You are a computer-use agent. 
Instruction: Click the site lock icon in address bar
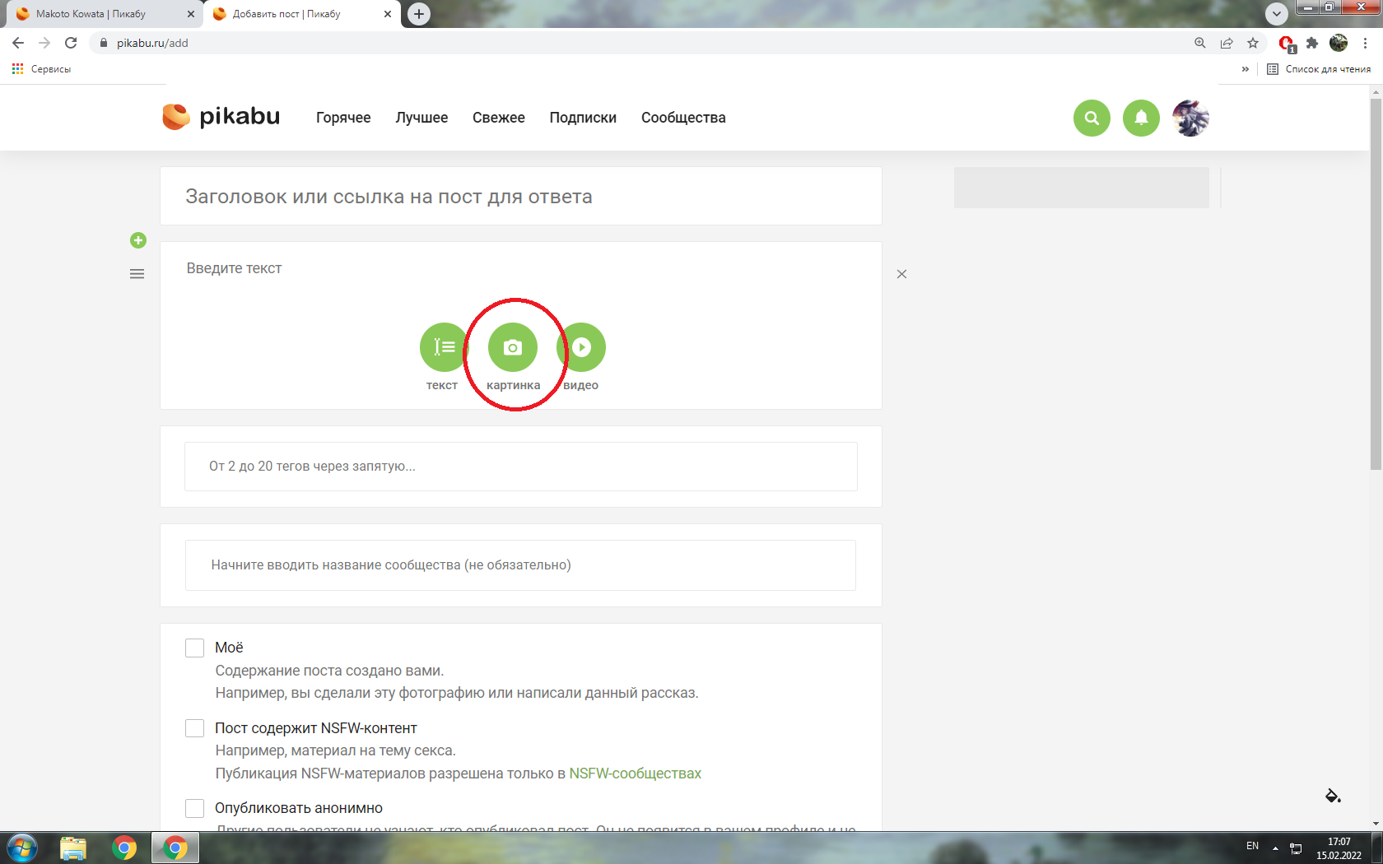(x=103, y=43)
